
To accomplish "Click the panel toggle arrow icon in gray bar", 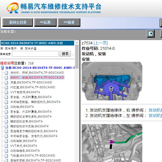I will (x=151, y=34).
